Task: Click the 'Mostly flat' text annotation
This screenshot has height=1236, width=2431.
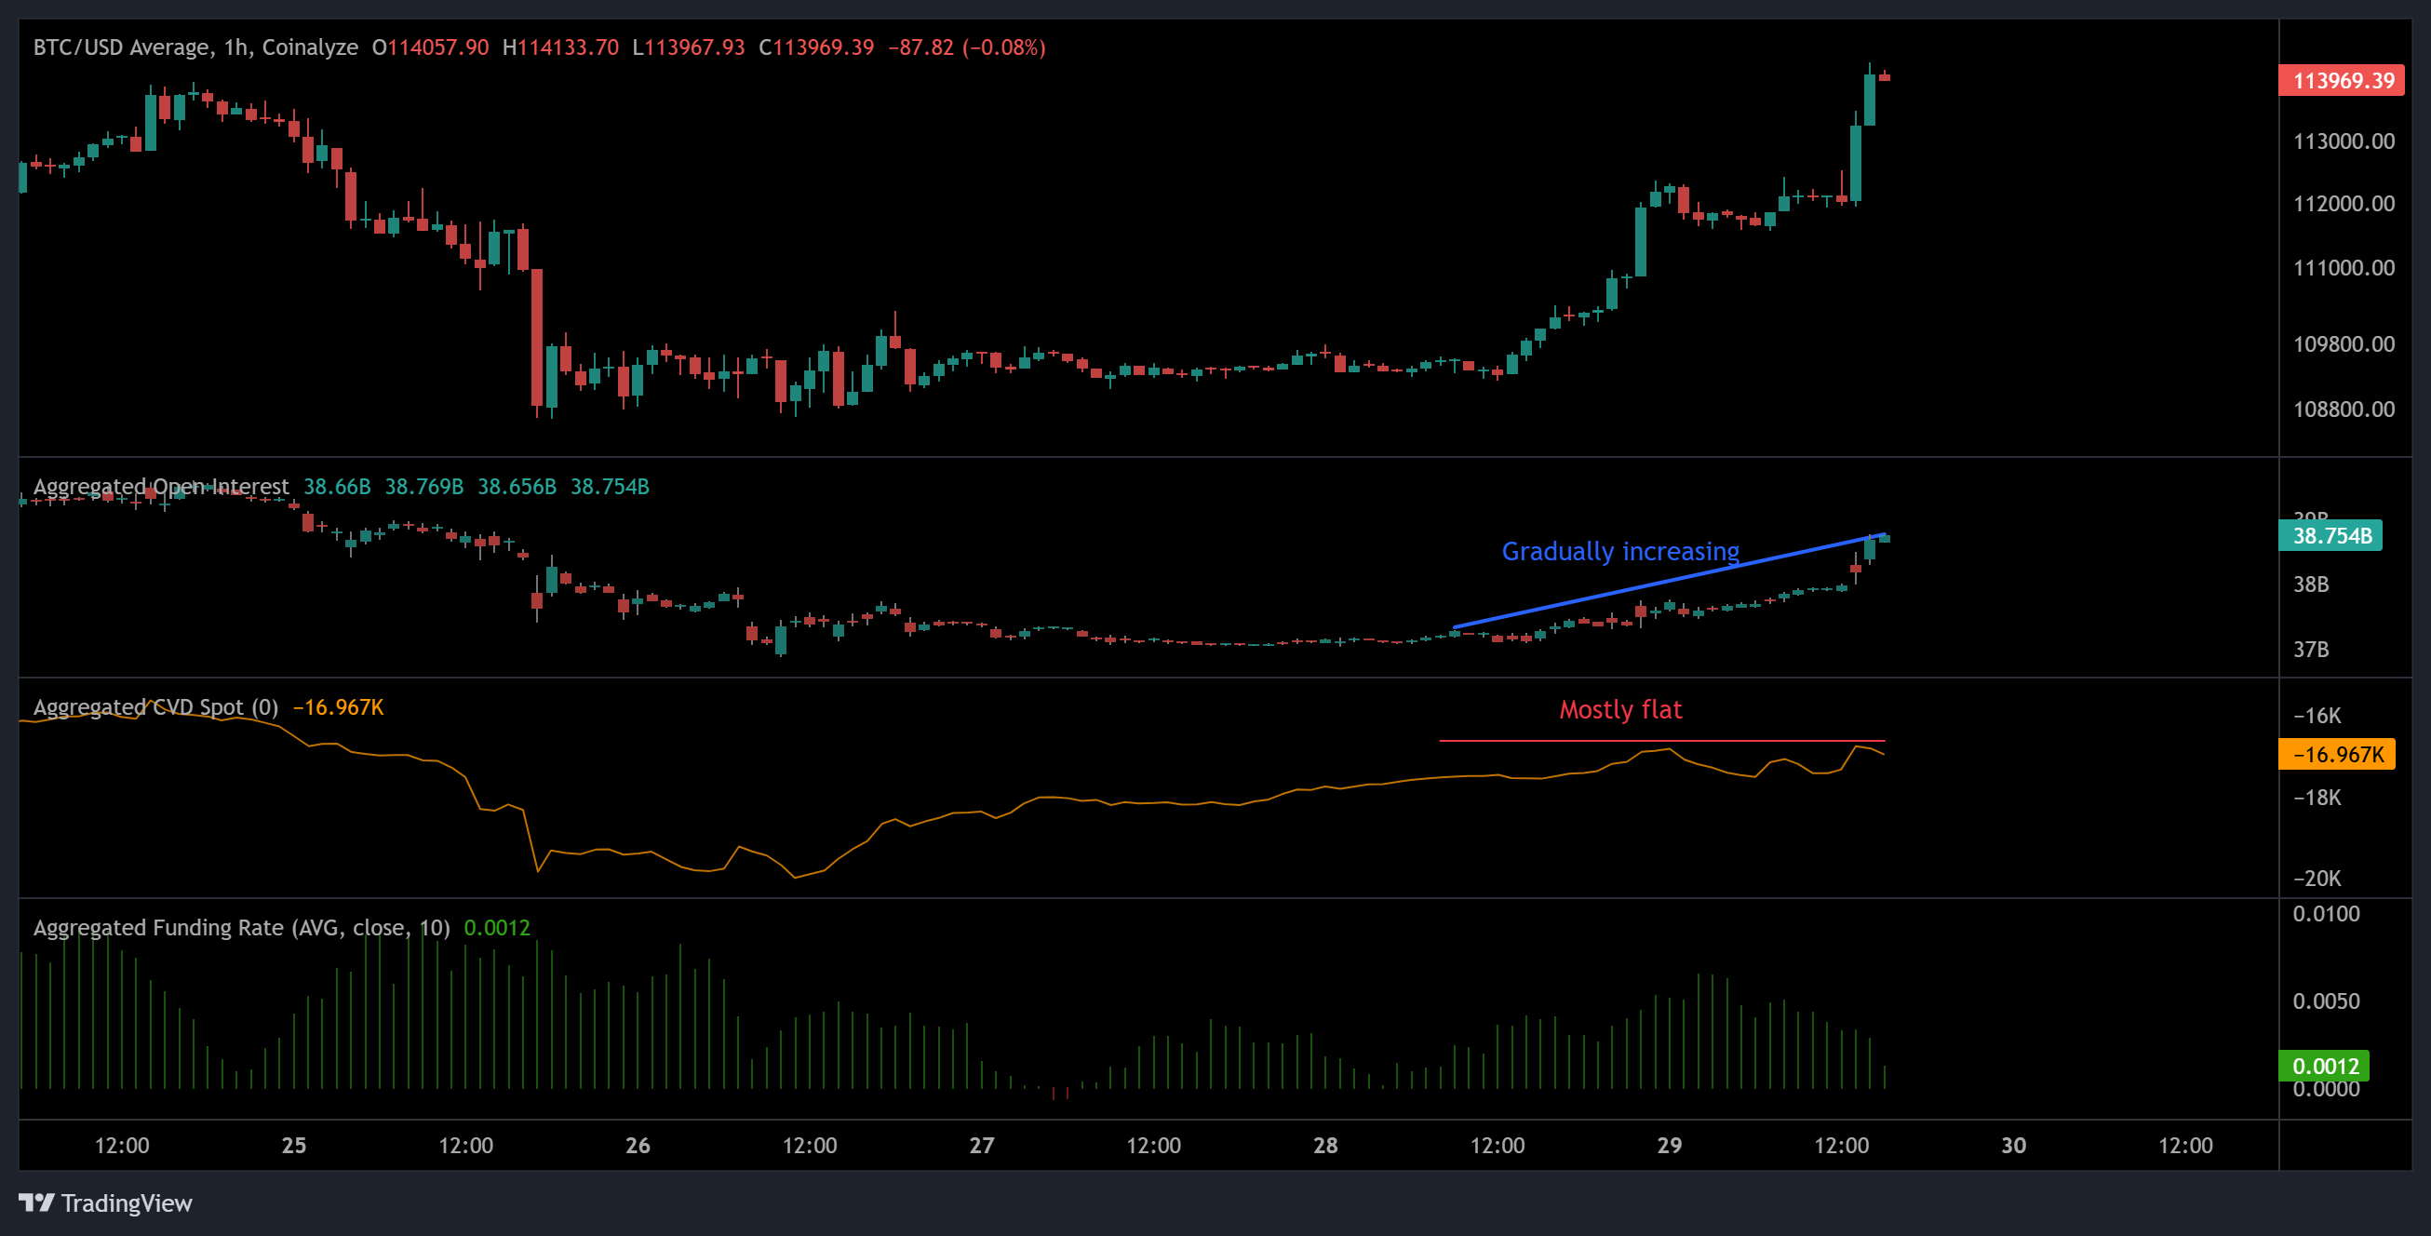Action: click(1621, 709)
